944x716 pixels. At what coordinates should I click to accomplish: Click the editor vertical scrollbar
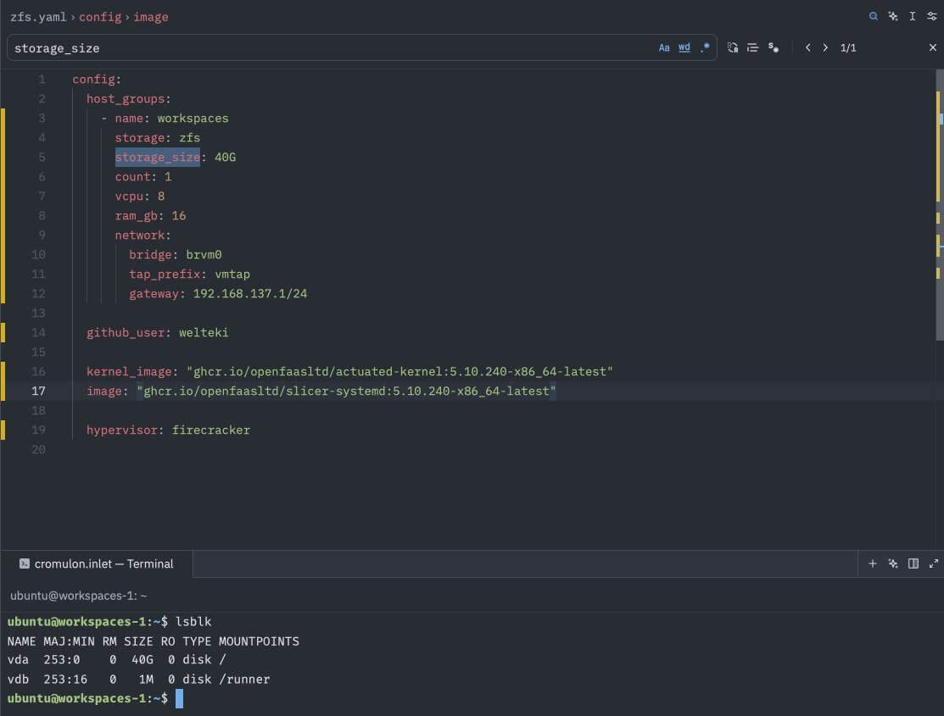coord(939,203)
